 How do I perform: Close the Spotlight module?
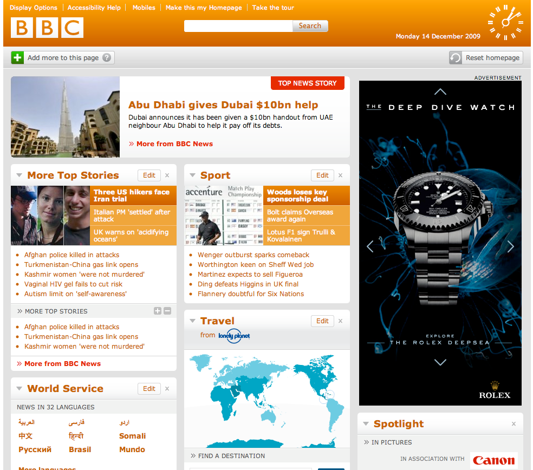pos(513,424)
